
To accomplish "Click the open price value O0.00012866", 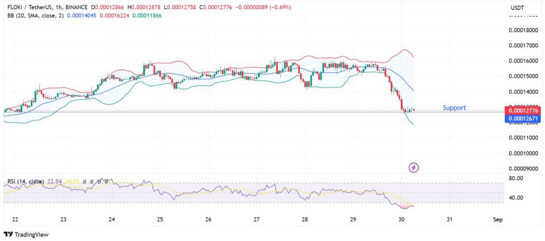I will (x=108, y=7).
